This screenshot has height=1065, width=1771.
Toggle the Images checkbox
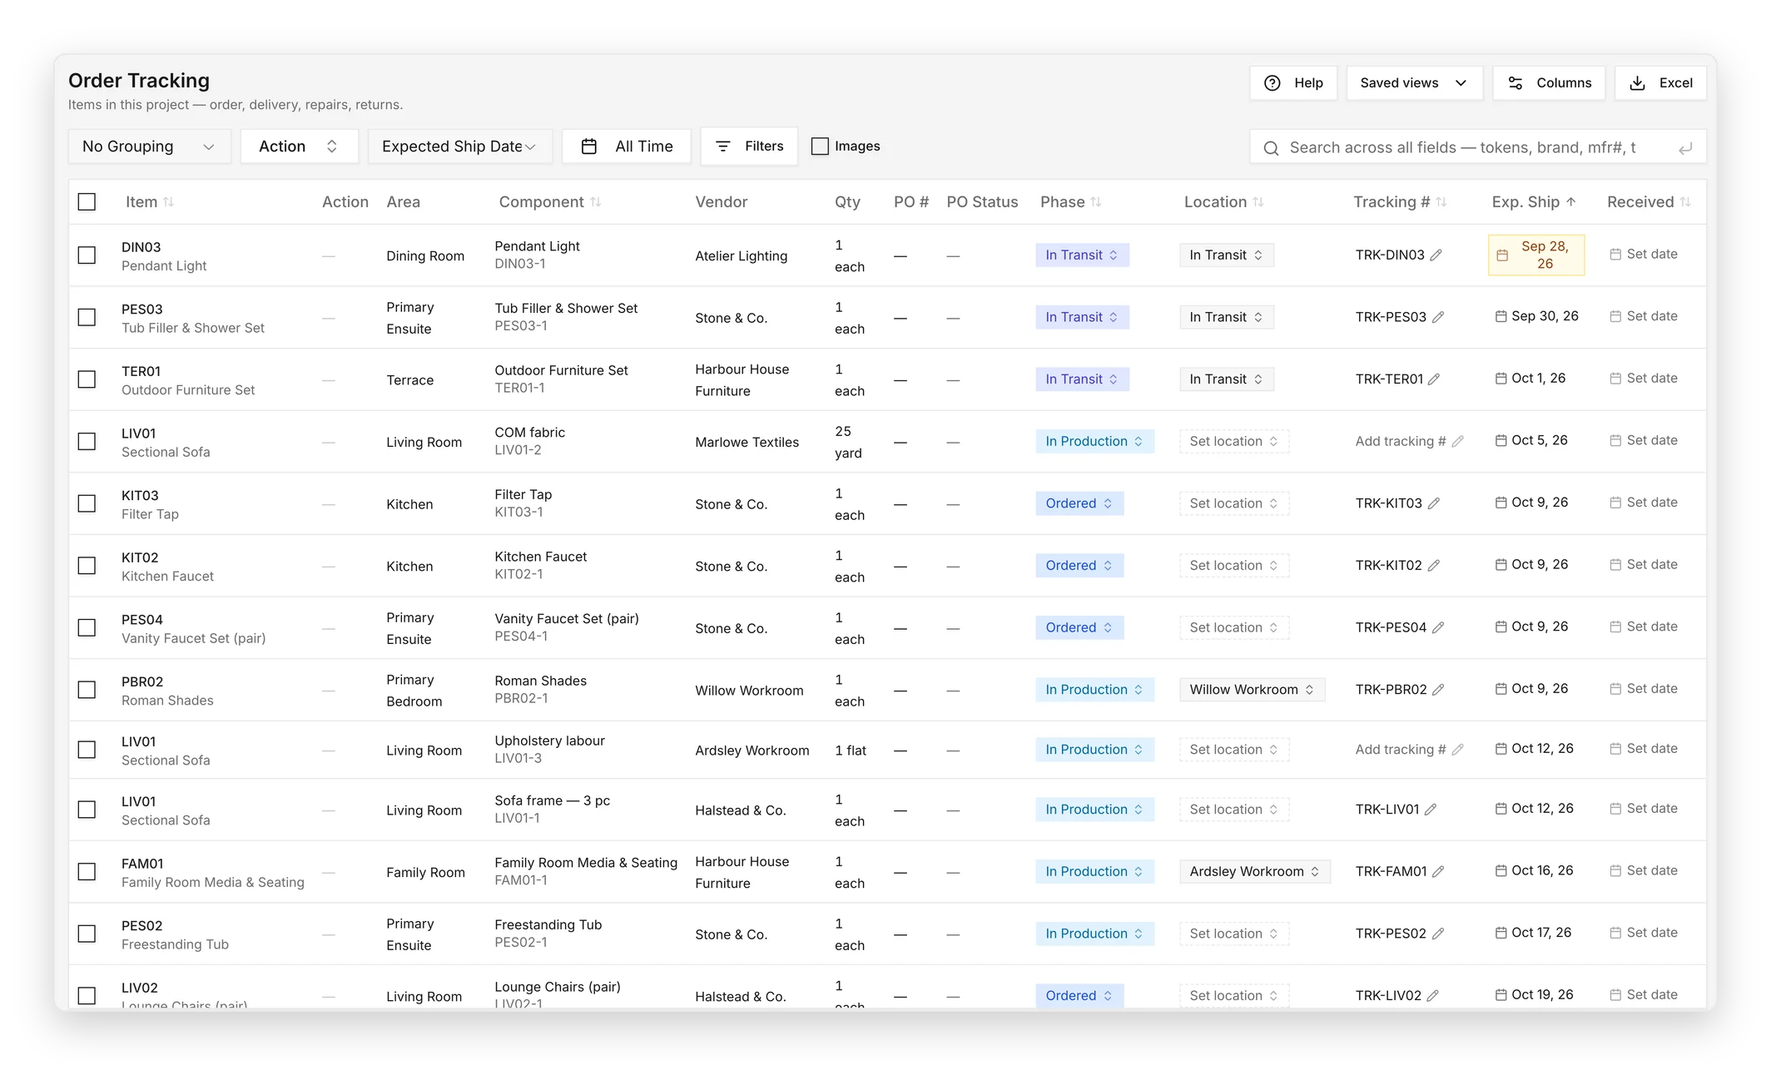820,146
